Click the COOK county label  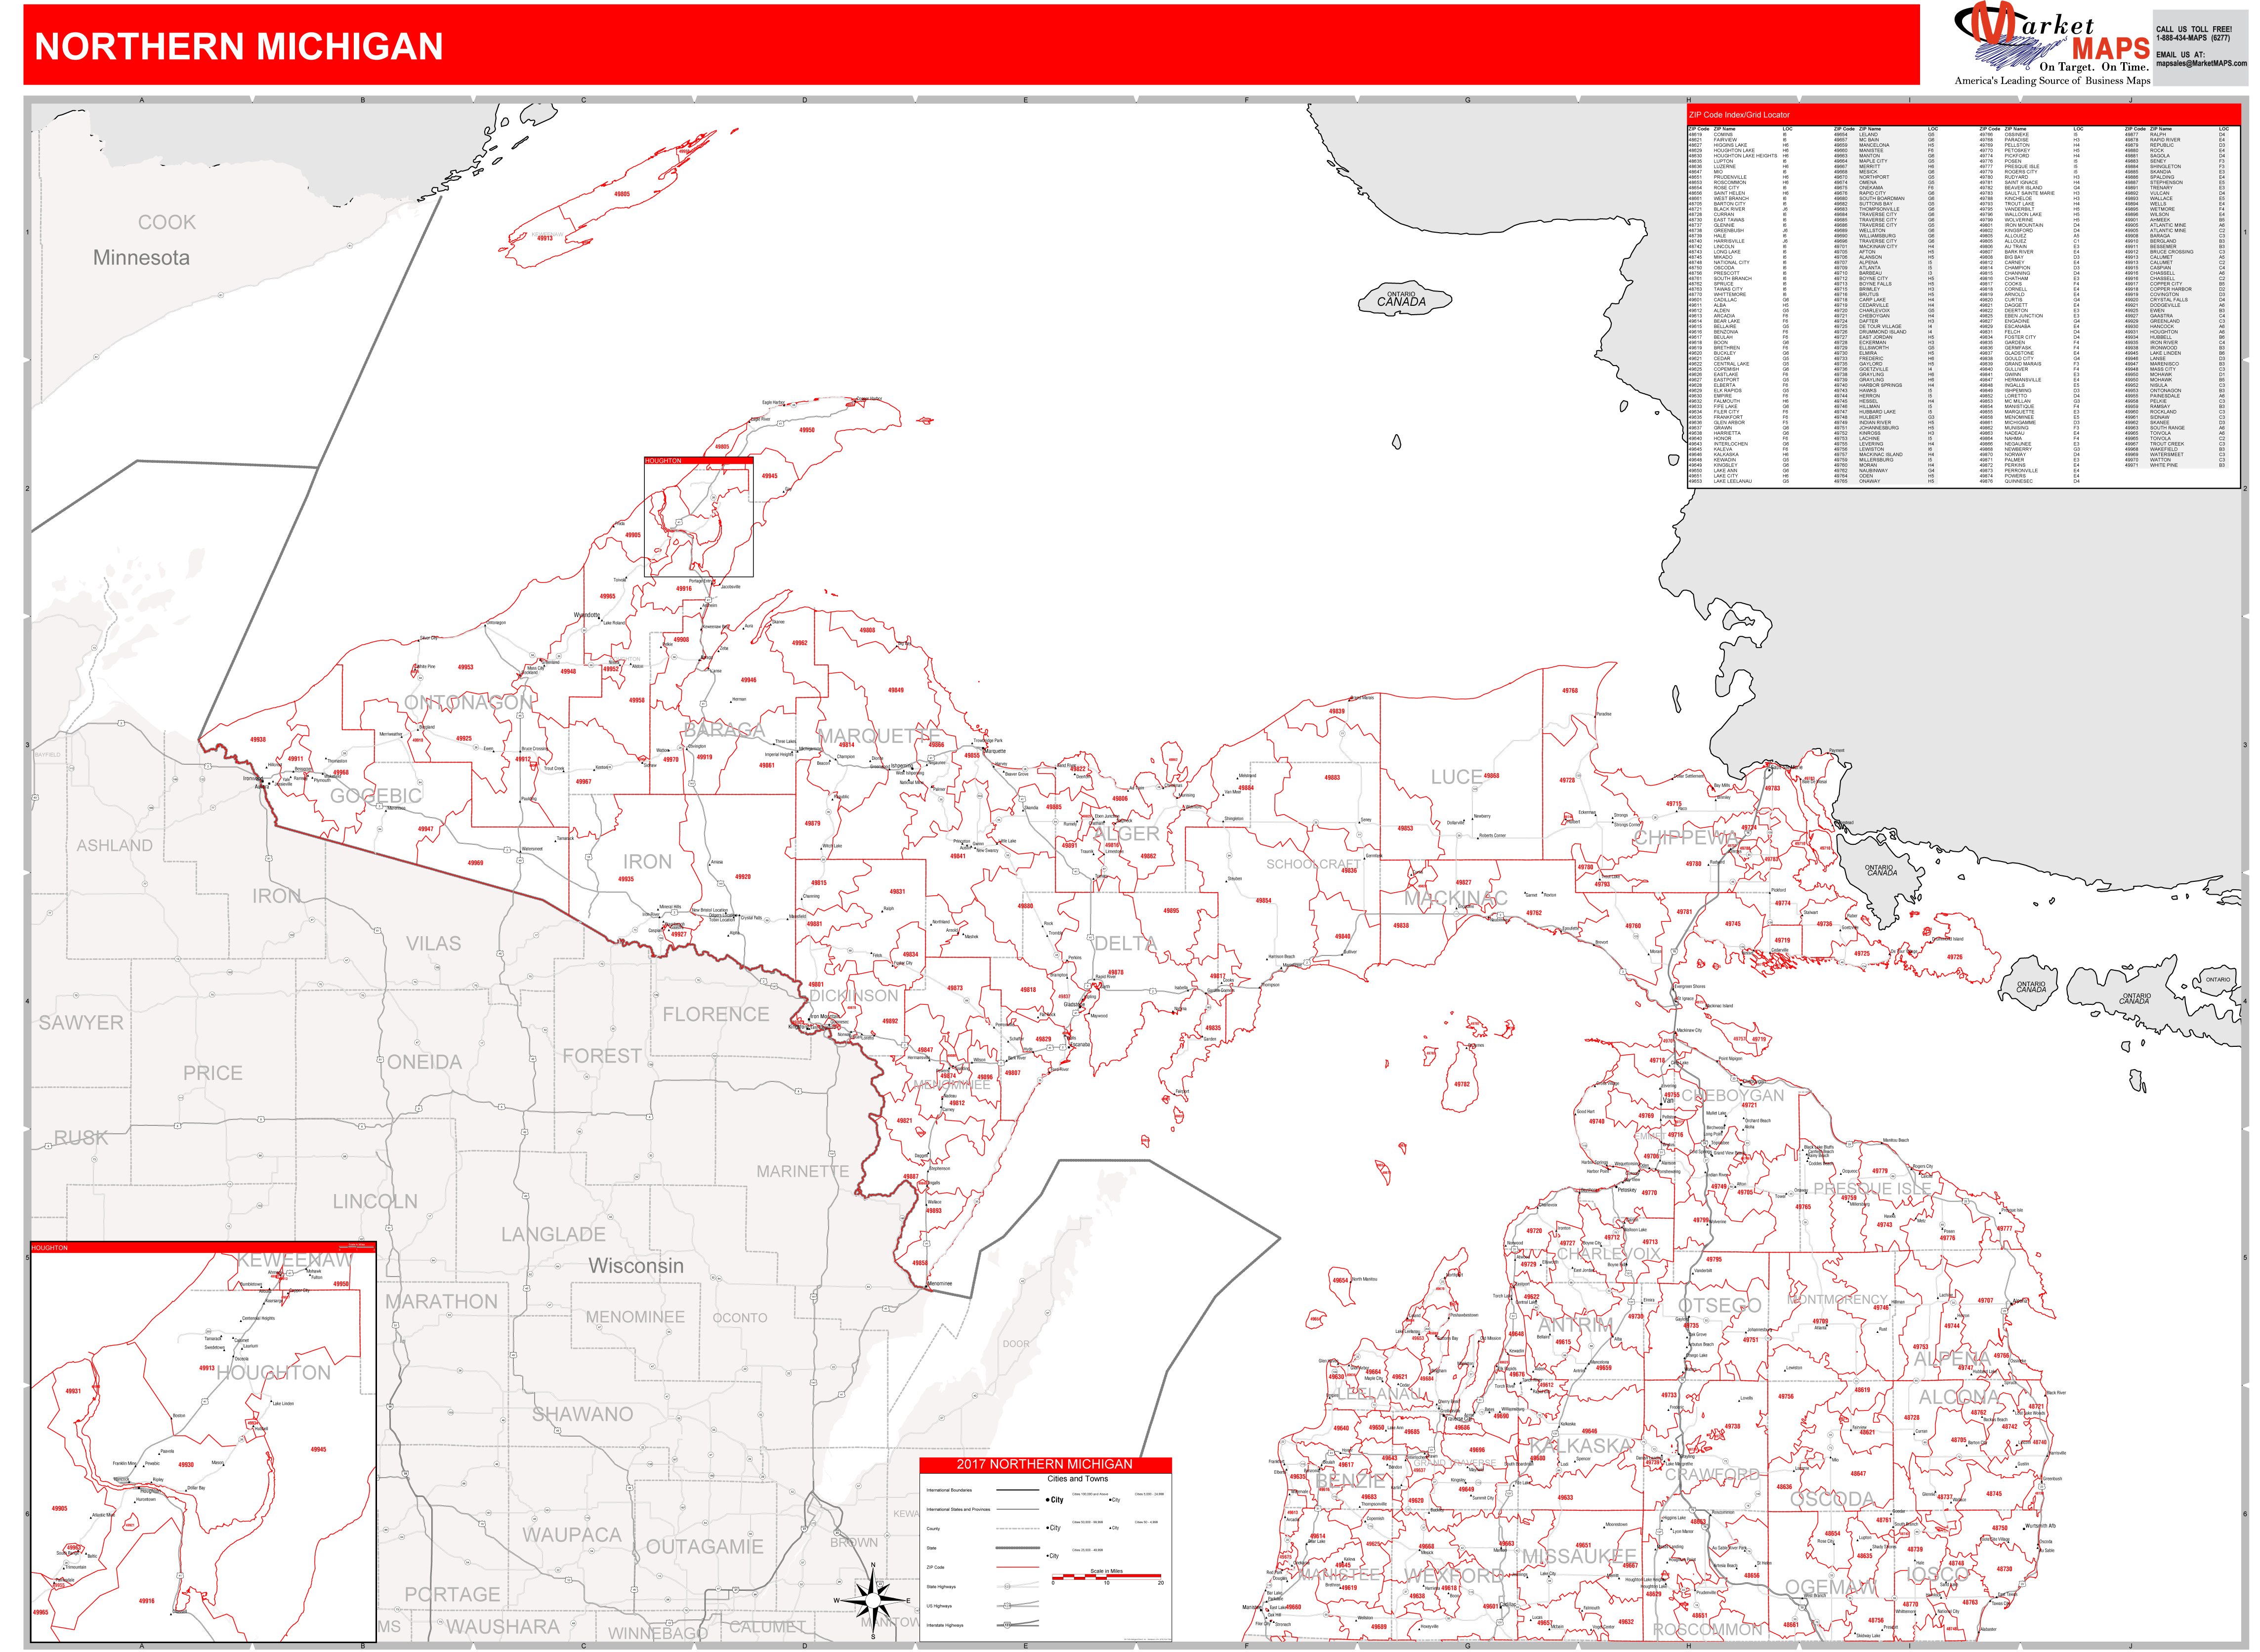(x=167, y=222)
